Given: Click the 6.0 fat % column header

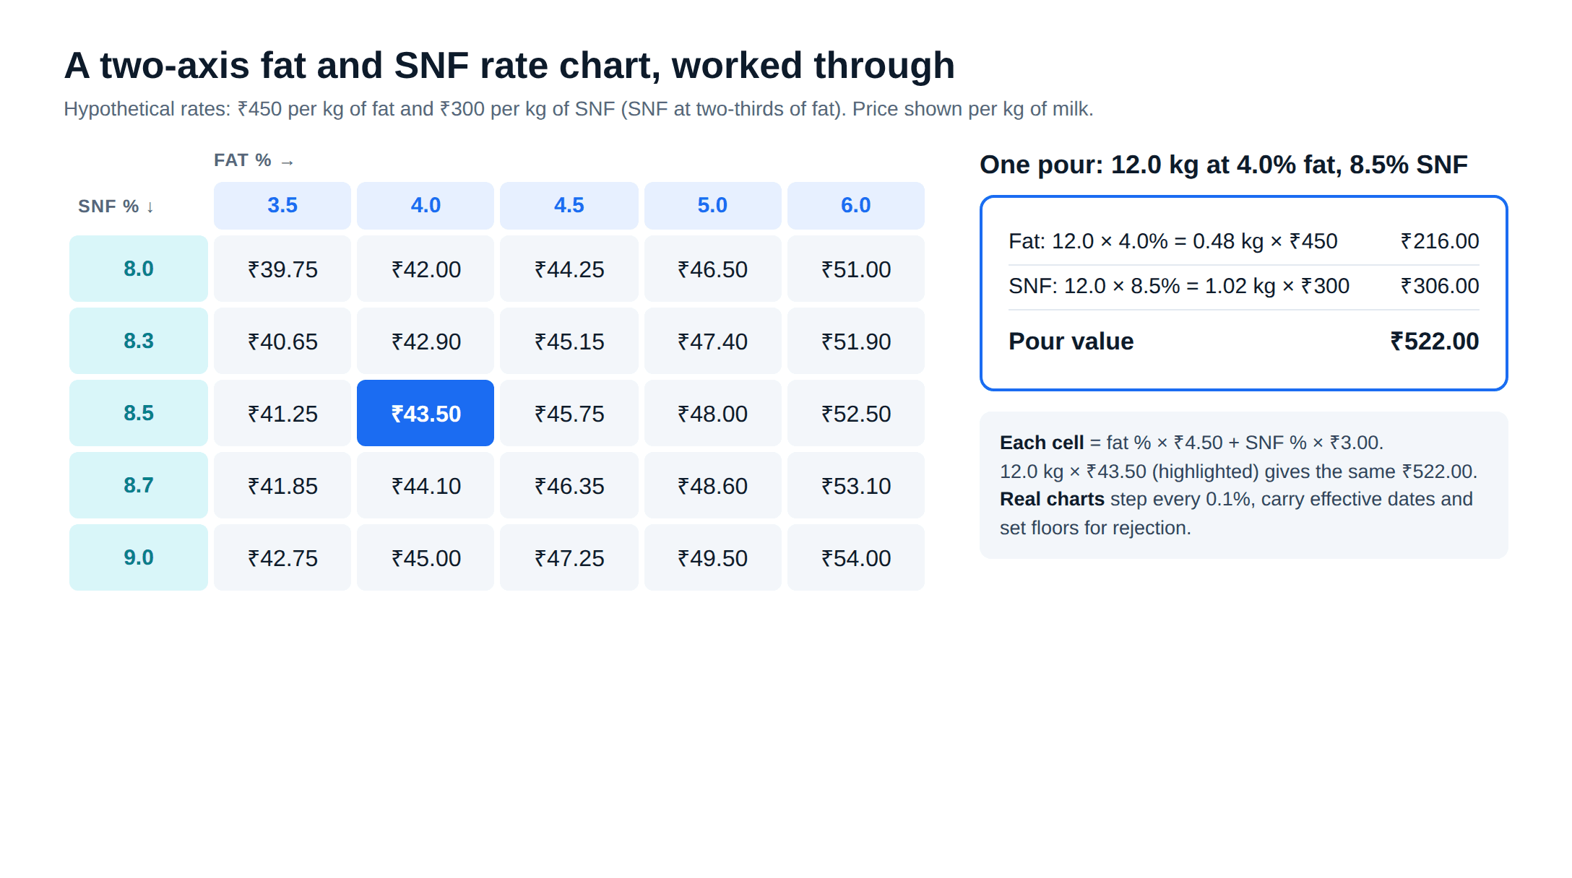Looking at the screenshot, I should [x=856, y=206].
